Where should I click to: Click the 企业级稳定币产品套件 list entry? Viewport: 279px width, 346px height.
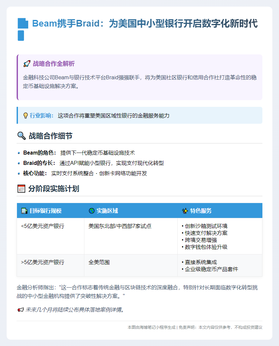pyautogui.click(x=210, y=269)
